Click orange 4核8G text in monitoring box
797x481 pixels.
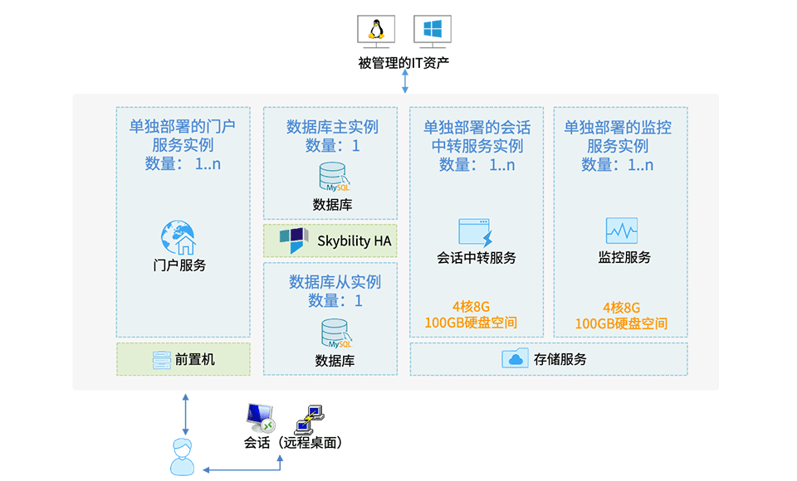[x=621, y=308]
